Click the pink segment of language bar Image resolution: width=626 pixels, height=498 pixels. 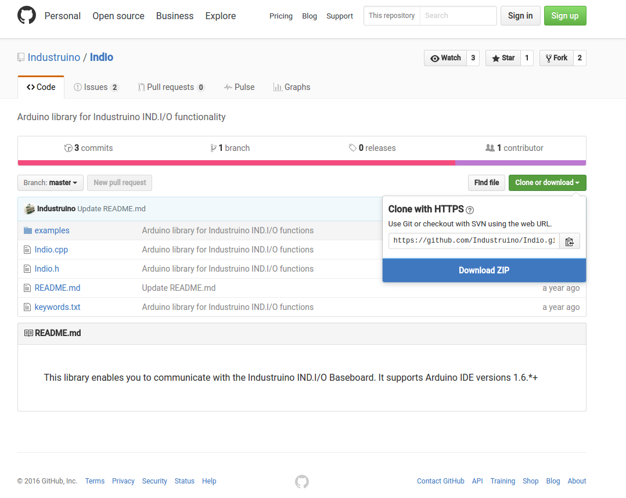click(236, 163)
